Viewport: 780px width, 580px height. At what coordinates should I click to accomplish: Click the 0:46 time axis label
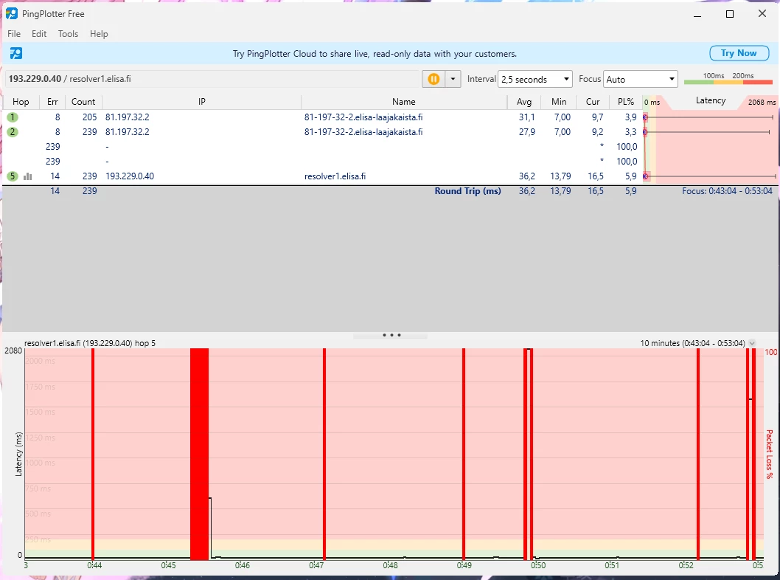(243, 565)
